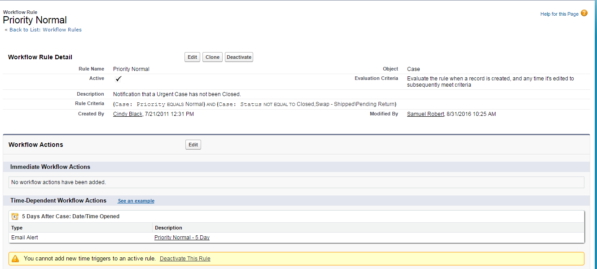The height and width of the screenshot is (269, 597).
Task: Click the modified date 8/31/2016 10:25 AM
Action: pyautogui.click(x=471, y=114)
